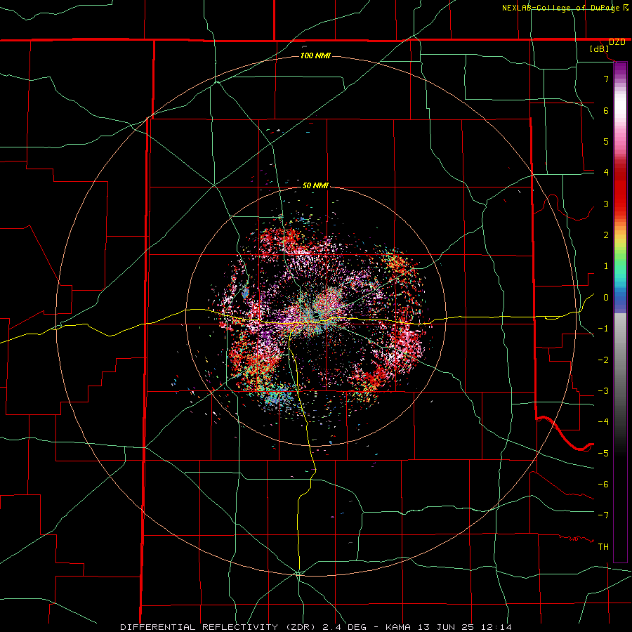632x632 pixels.
Task: Click the "5" tick label on the scale
Action: click(606, 141)
